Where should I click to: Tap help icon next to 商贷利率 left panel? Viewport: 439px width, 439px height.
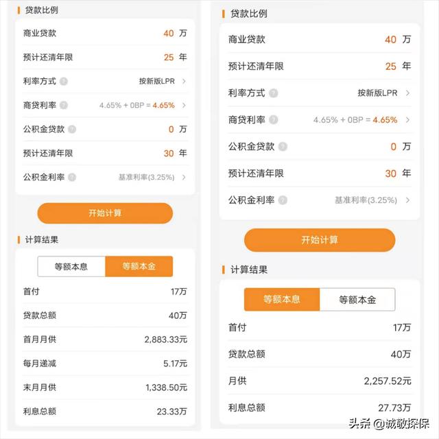[x=64, y=105]
